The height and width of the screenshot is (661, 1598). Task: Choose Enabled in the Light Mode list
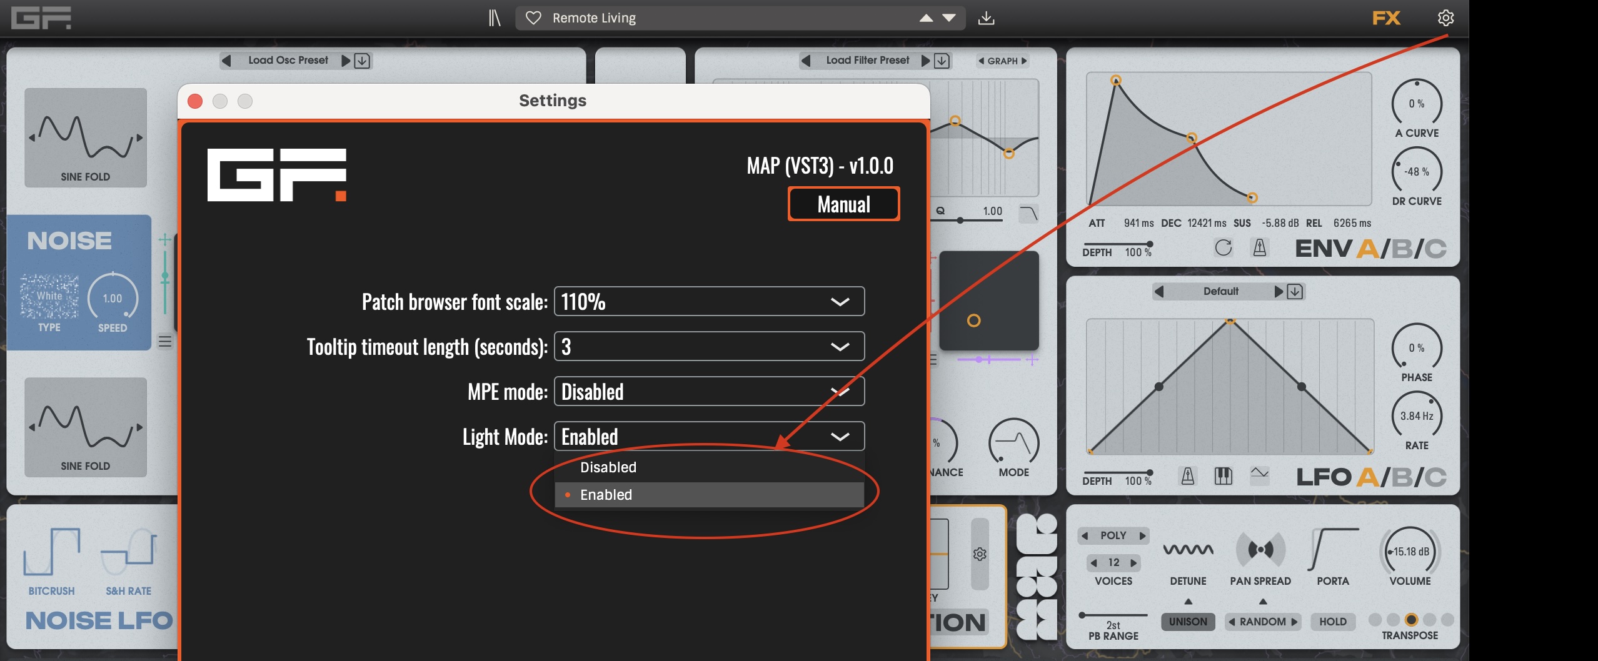pos(709,495)
